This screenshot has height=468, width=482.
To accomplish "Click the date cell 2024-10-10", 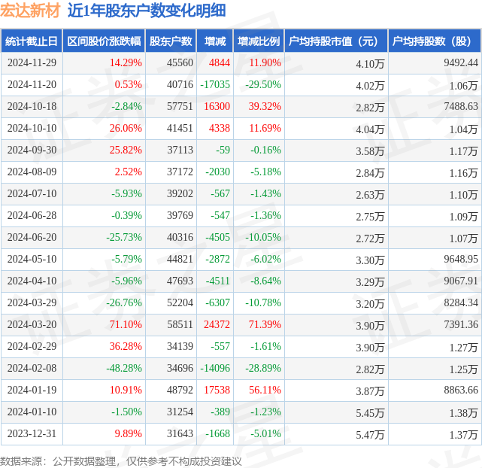I will [x=32, y=128].
